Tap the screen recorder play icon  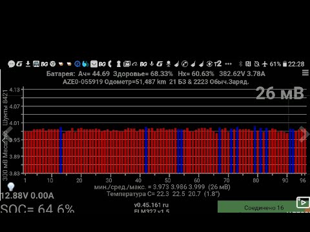(303, 202)
